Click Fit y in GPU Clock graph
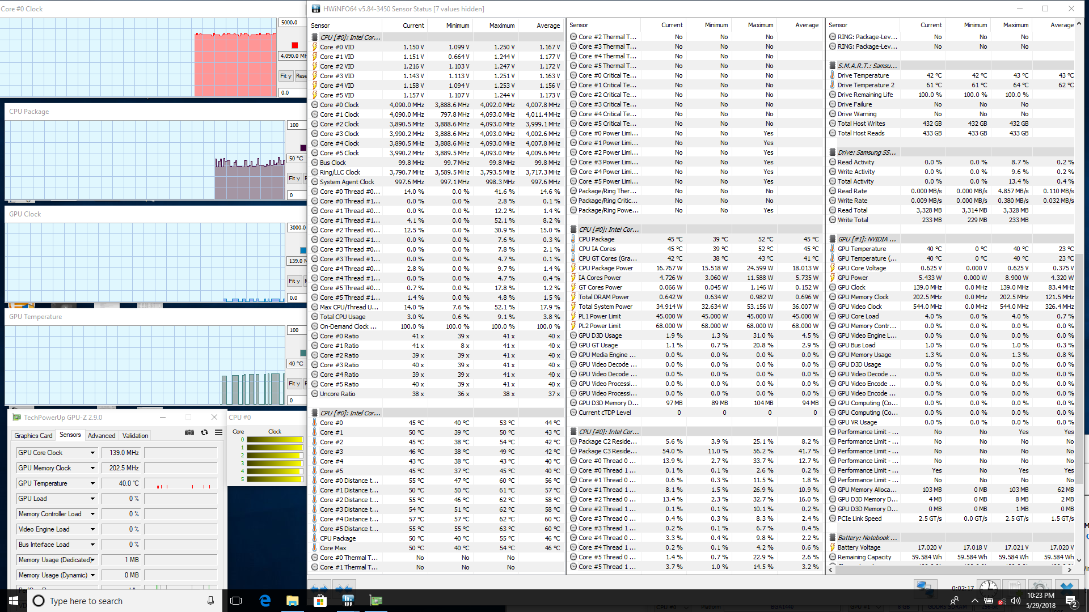The width and height of the screenshot is (1089, 612). (x=294, y=281)
